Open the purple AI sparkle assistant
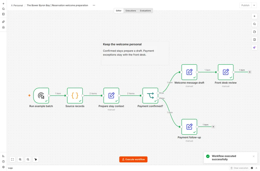This screenshot has width=260, height=171. (x=254, y=47)
